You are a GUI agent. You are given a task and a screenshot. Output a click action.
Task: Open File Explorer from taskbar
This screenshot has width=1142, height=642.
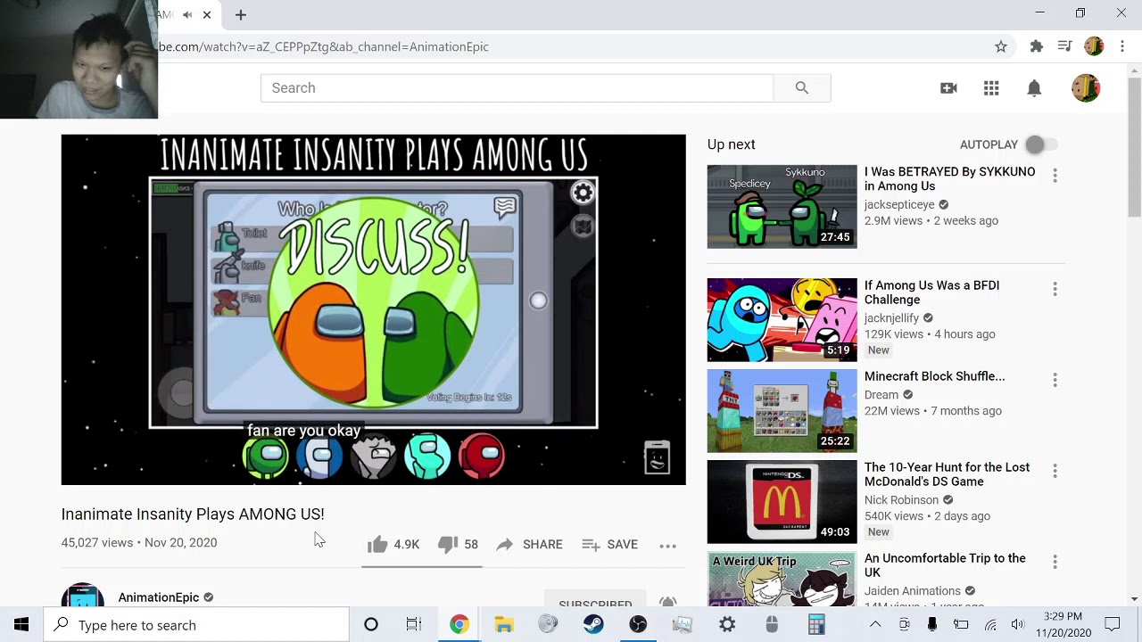pos(503,625)
